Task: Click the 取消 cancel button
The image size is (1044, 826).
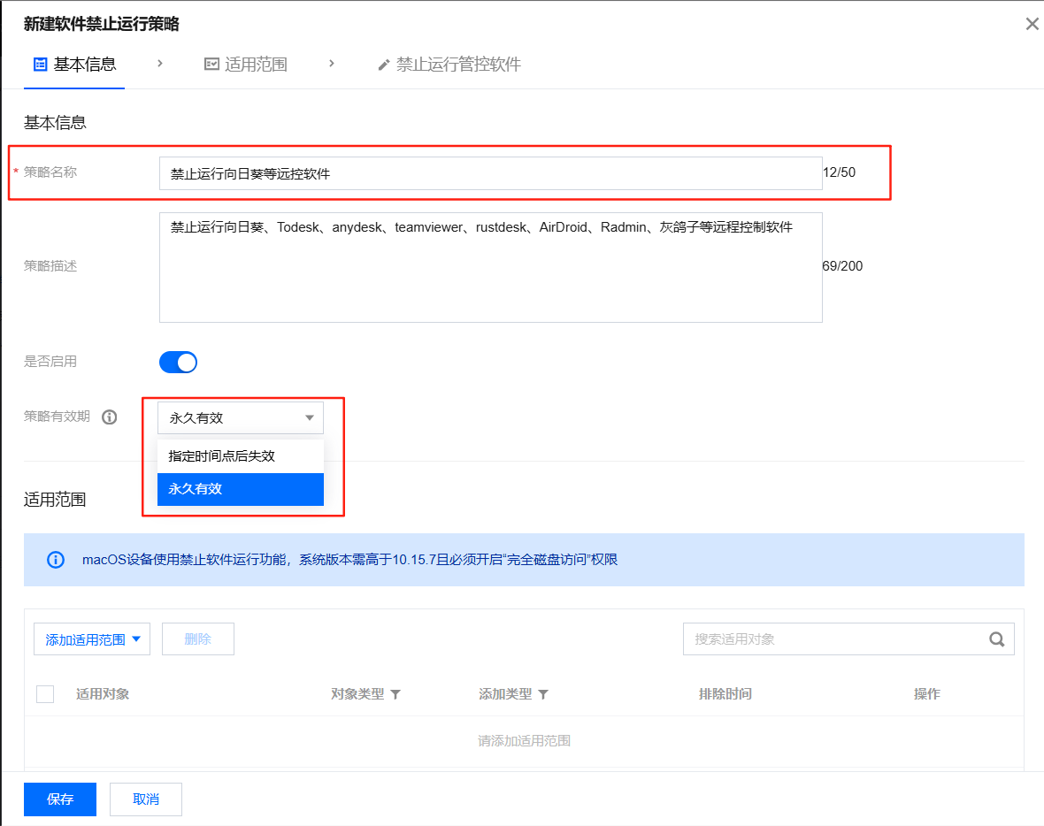Action: click(145, 799)
